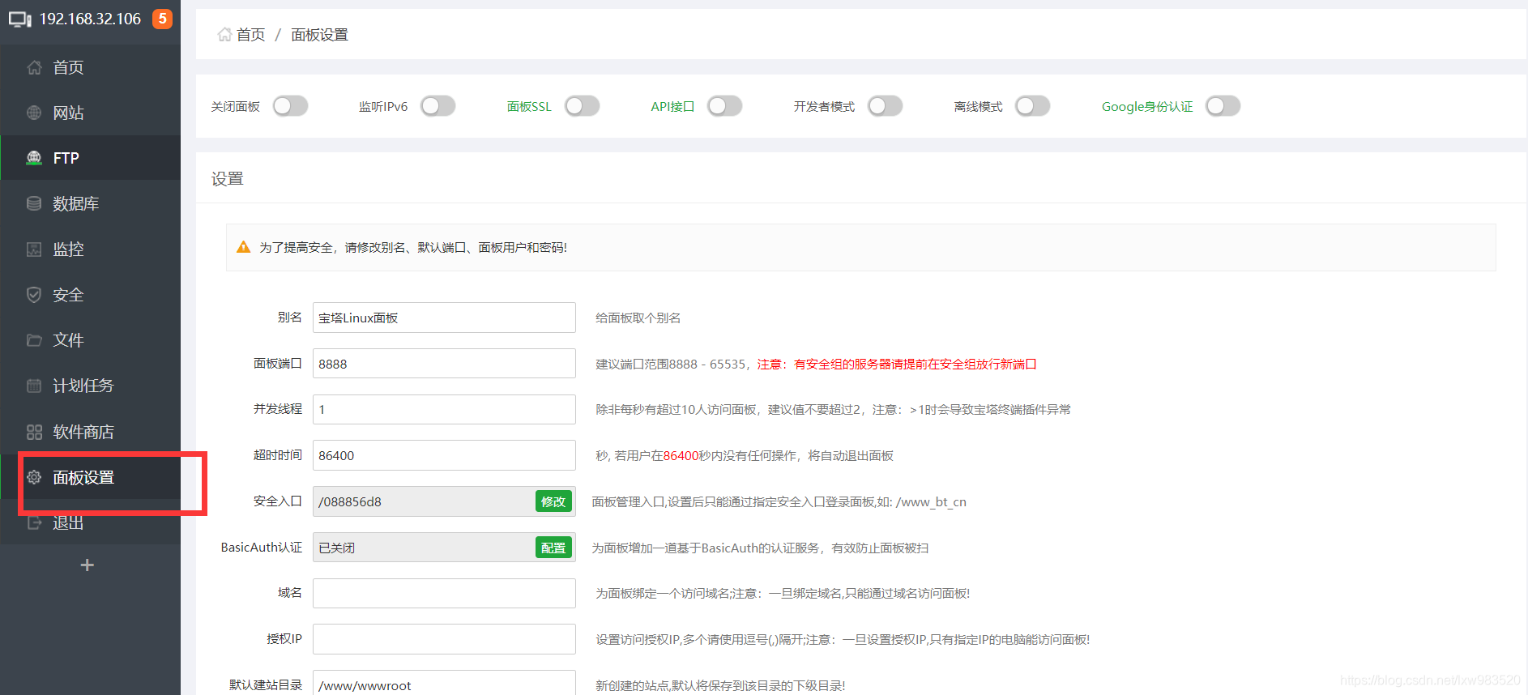Click the hint text 给面板取个别名
This screenshot has height=695, width=1528.
[x=638, y=318]
